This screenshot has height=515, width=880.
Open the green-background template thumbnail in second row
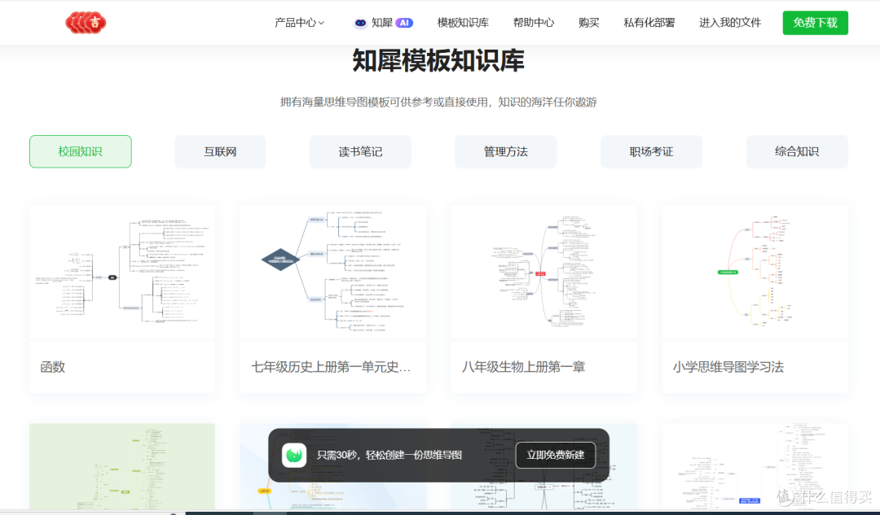tap(122, 466)
